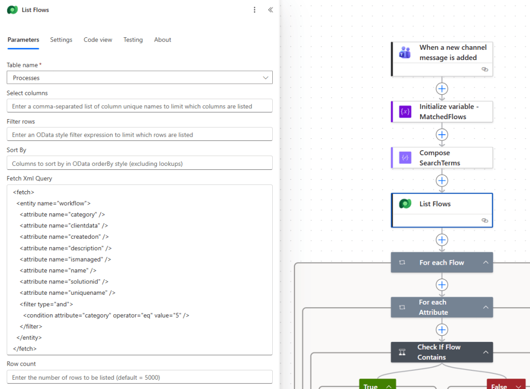Click the Dataverse icon in panel header
Viewport: 530px width, 389px height.
[12, 10]
